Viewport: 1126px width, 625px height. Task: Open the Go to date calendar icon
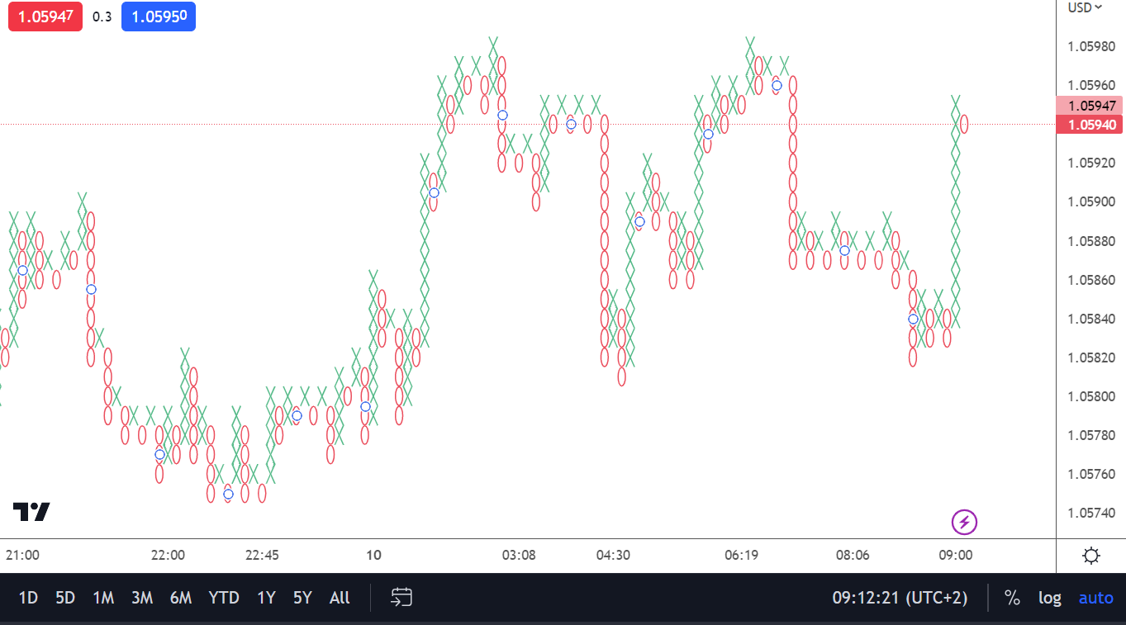401,598
